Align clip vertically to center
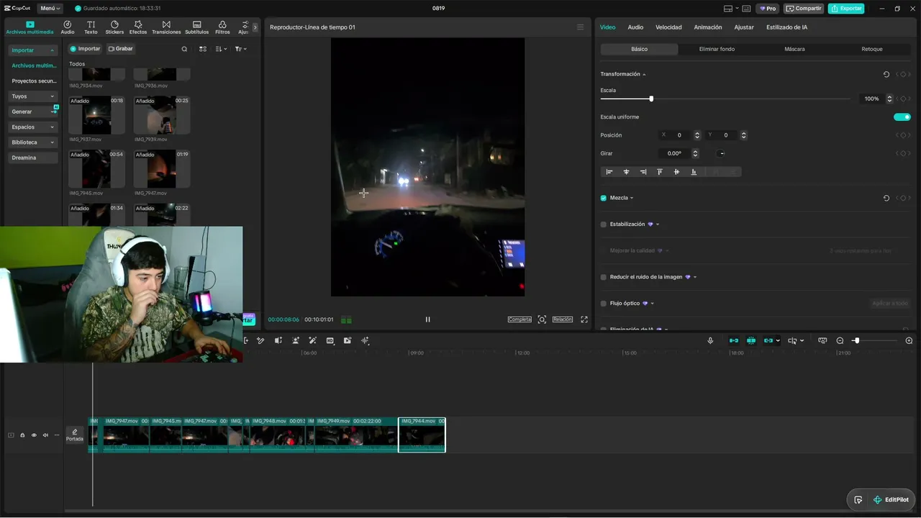Image resolution: width=921 pixels, height=518 pixels. [x=676, y=172]
